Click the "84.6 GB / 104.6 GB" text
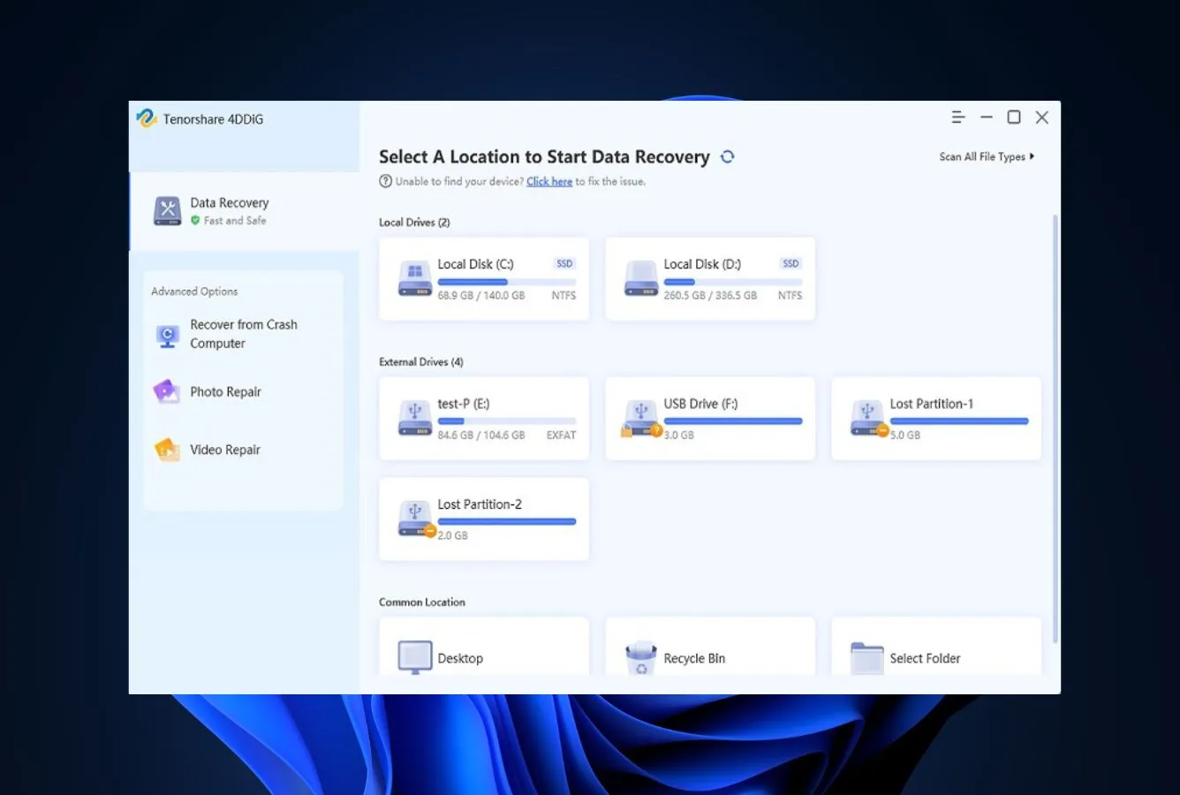 point(481,435)
